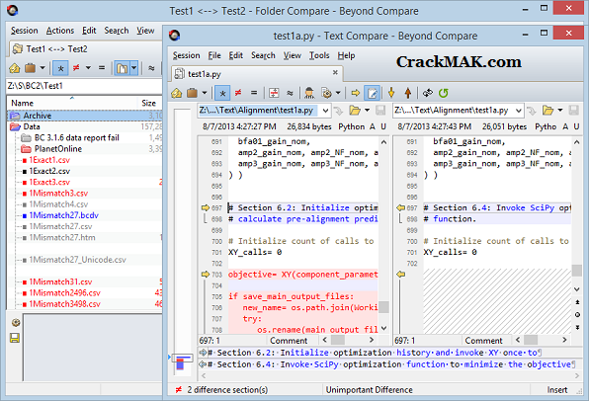Viewport: 589px width, 401px height.
Task: Open Rules referee icon in Text Compare
Action: point(309,93)
